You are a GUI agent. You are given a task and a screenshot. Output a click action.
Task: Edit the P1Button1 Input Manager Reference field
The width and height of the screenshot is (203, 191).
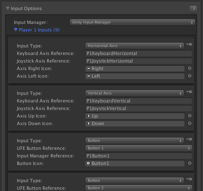[x=139, y=156]
